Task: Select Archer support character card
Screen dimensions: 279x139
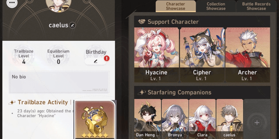Action: pyautogui.click(x=247, y=55)
